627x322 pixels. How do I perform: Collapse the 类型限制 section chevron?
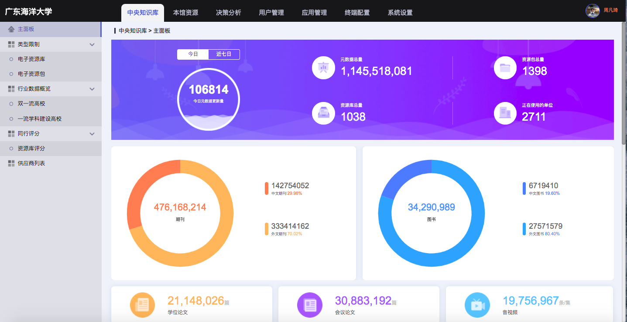(92, 44)
